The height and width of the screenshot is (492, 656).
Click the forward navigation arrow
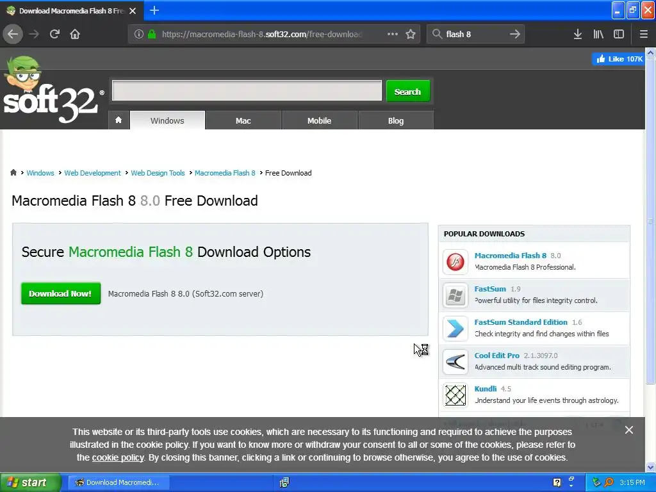[34, 34]
